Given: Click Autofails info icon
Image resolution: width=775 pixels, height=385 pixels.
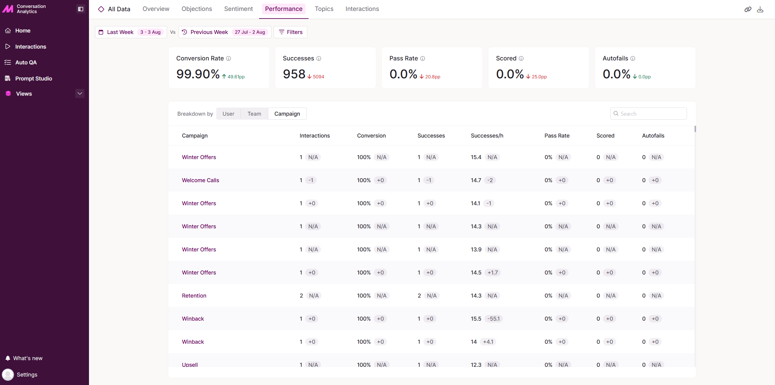Looking at the screenshot, I should coord(633,59).
